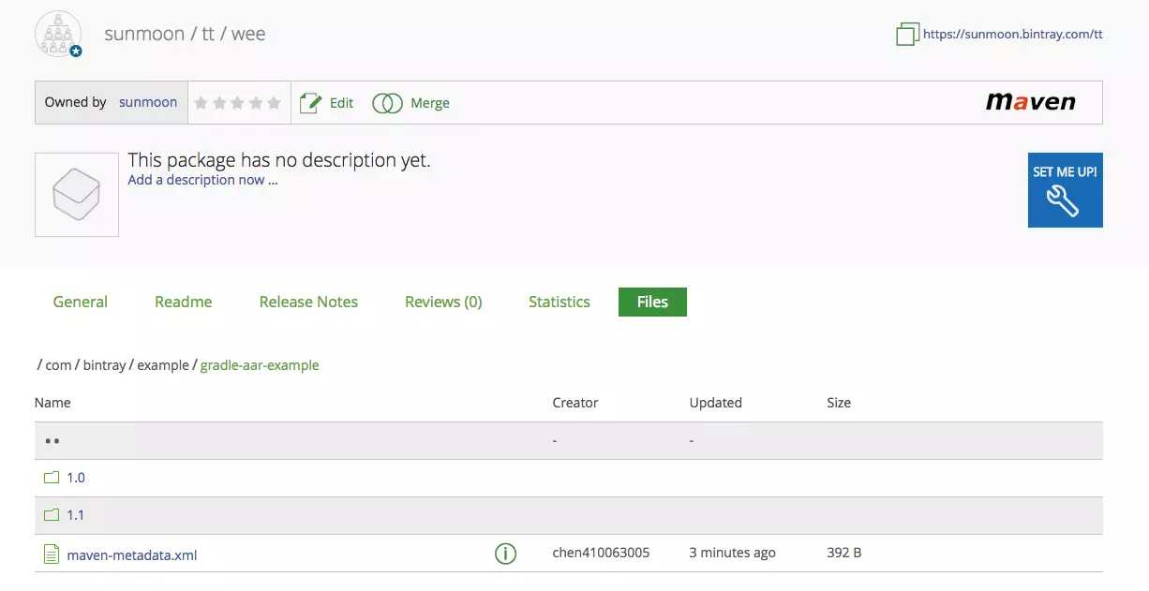1149x591 pixels.
Task: Click the Maven logo
Action: tap(1031, 102)
